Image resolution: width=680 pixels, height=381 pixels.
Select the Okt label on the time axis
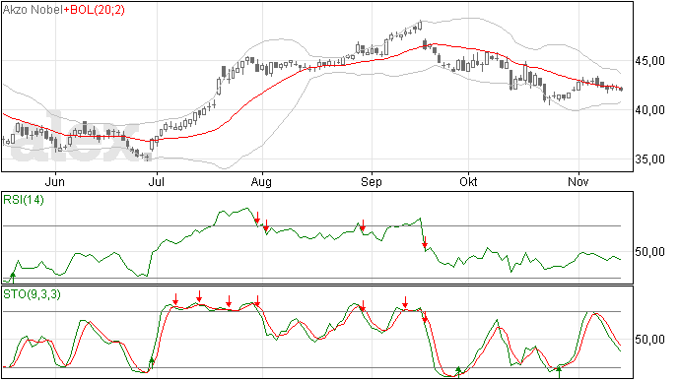coord(468,182)
